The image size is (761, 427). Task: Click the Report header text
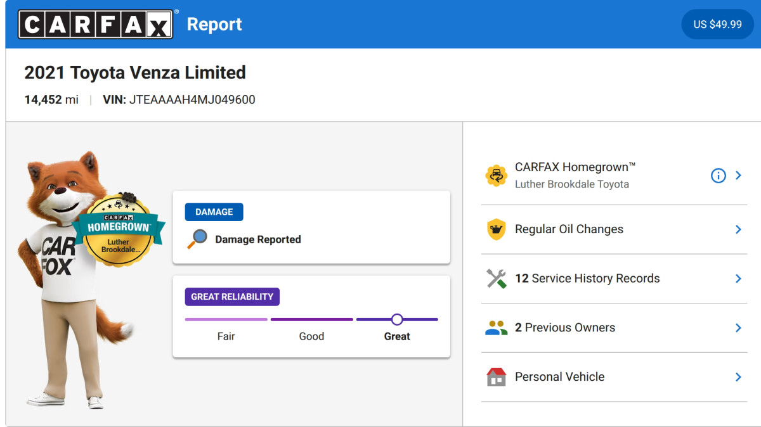[214, 24]
